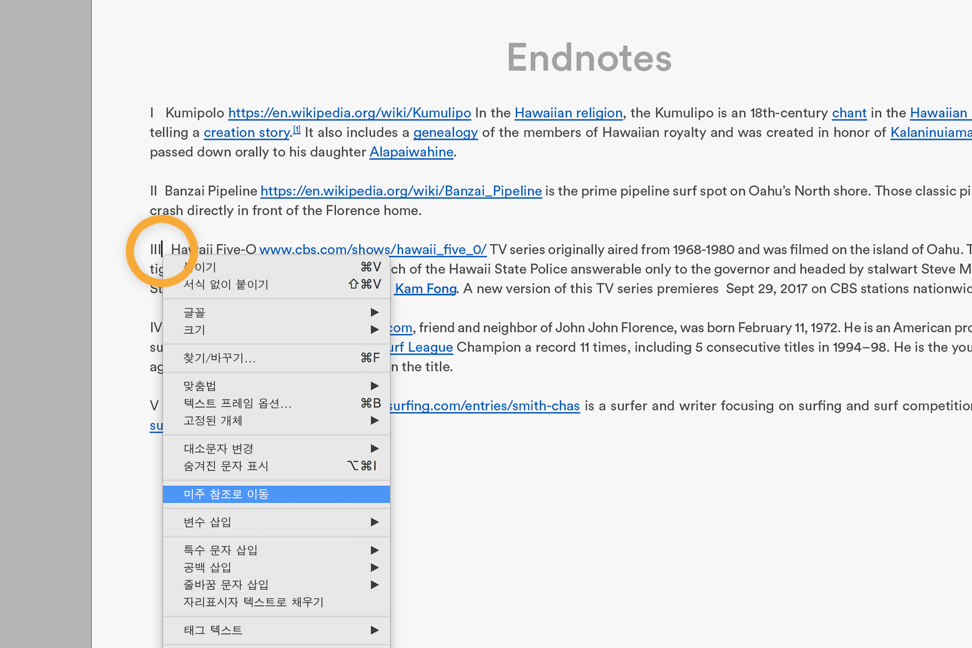Expand 특수 문자 삽입 submenu
This screenshot has width=972, height=648.
point(276,550)
